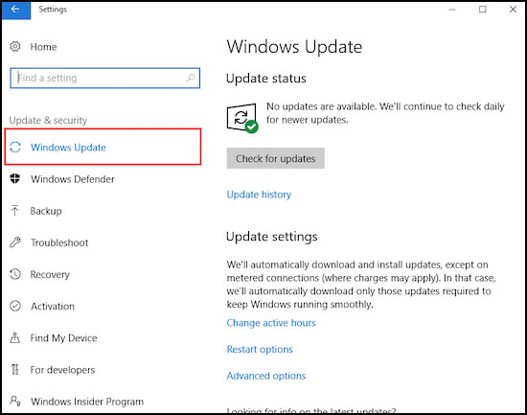Click the 'No updates are available' message
The width and height of the screenshot is (527, 415).
pyautogui.click(x=385, y=113)
